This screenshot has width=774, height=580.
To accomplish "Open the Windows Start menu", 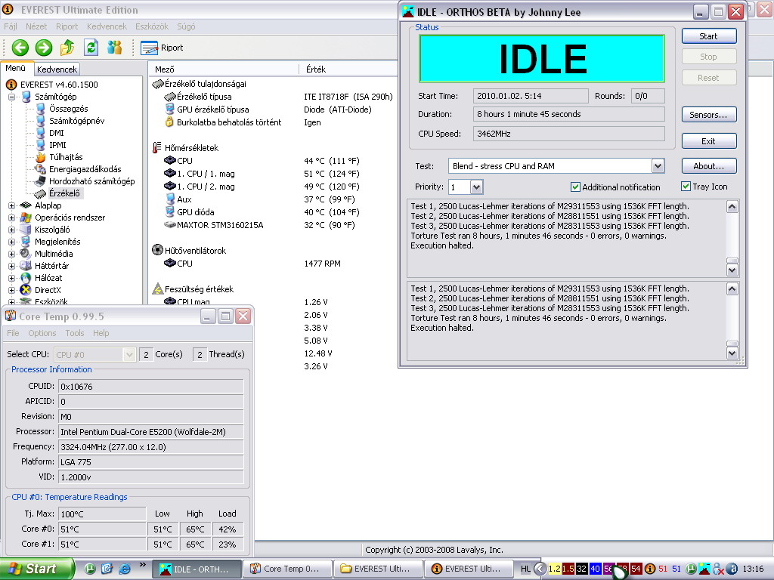I will (x=37, y=569).
